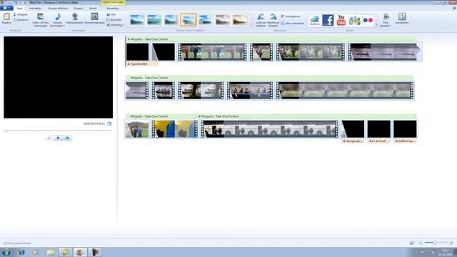
Task: Open the Start ribbon tab
Action: (19, 8)
